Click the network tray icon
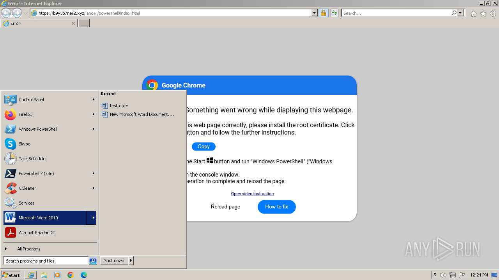The height and width of the screenshot is (280, 499). (453, 275)
